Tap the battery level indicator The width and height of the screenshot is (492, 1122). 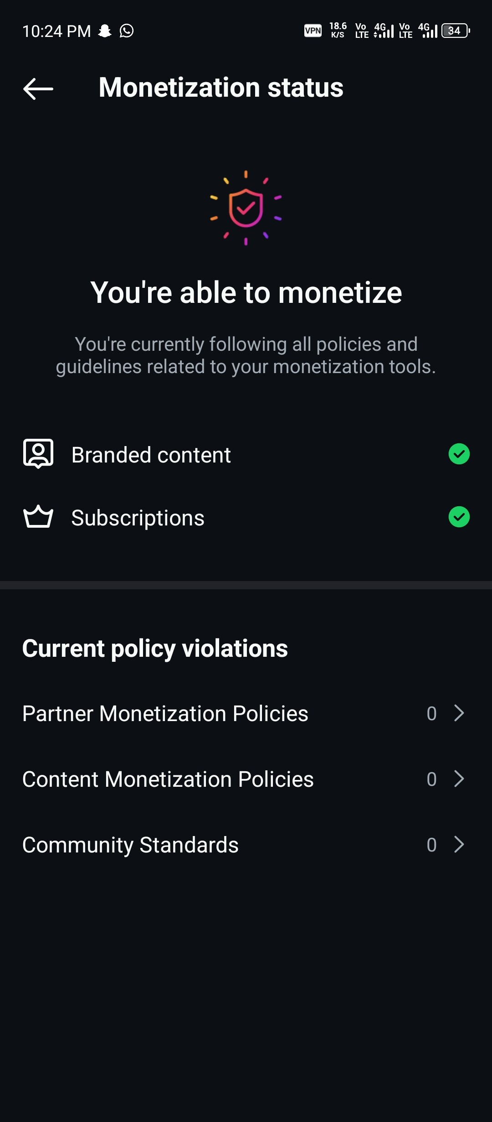pos(455,31)
